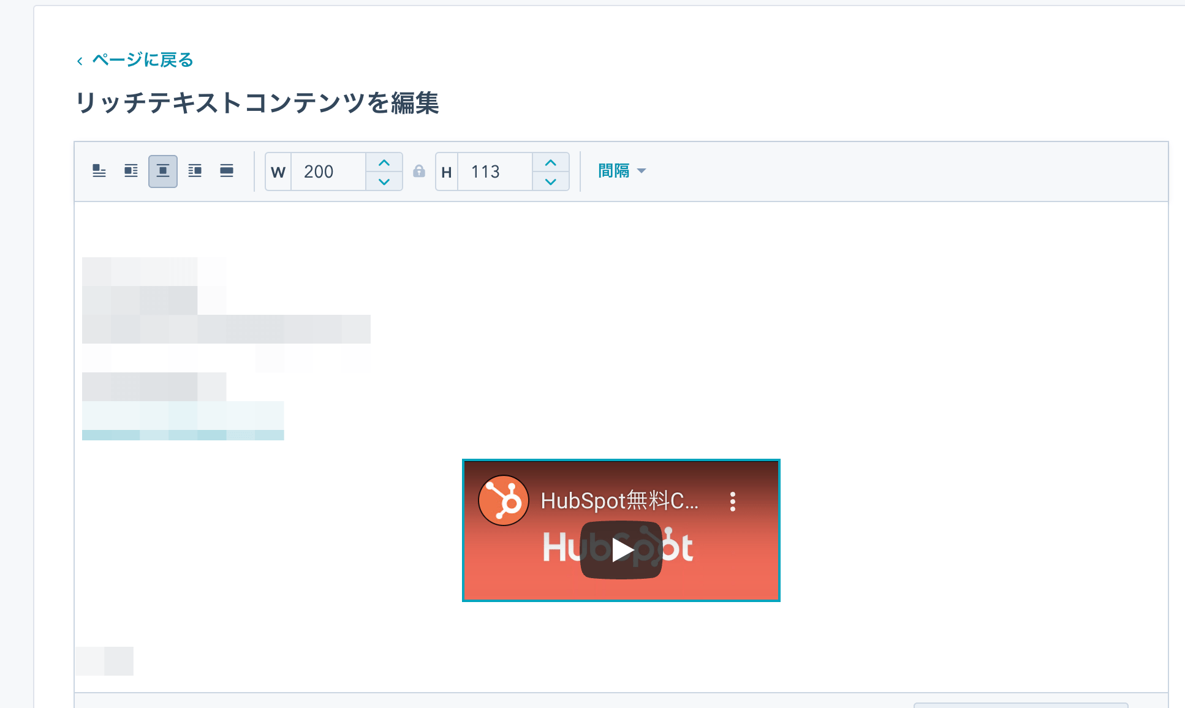1185x708 pixels.
Task: Click the ページに戻る back link
Action: (143, 60)
